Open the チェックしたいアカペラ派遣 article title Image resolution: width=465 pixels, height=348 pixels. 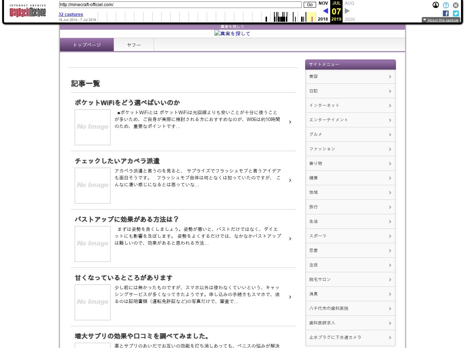[117, 161]
